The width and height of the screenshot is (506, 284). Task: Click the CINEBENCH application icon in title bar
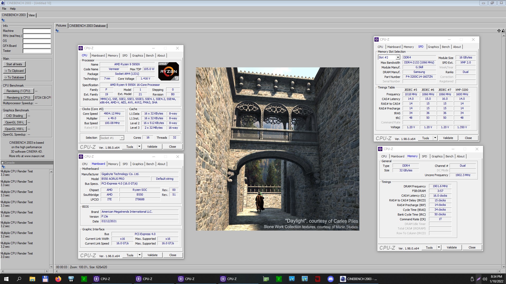[3, 3]
